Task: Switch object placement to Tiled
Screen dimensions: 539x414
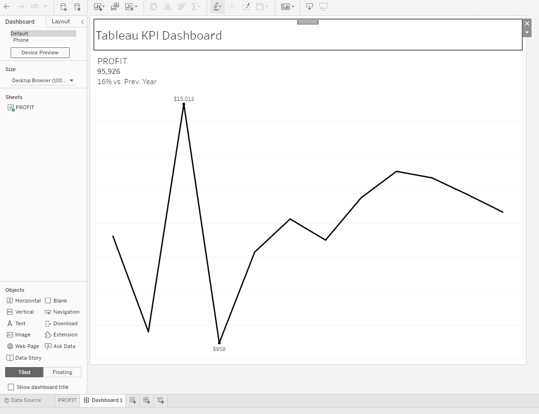Action: tap(24, 372)
